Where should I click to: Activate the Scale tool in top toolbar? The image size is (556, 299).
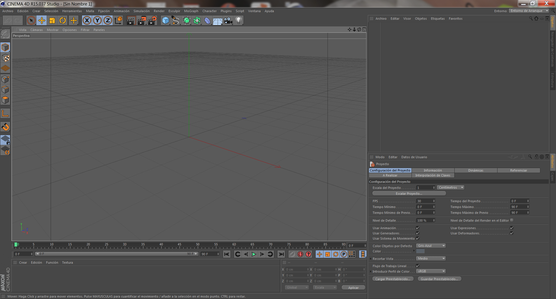52,21
